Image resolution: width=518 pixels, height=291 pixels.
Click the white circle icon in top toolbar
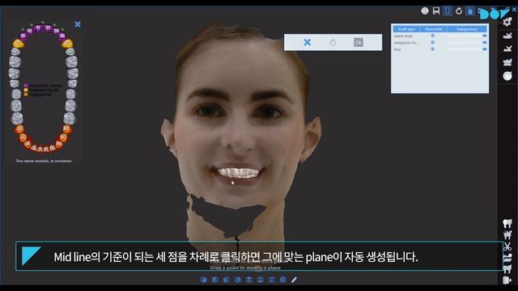coord(425,11)
